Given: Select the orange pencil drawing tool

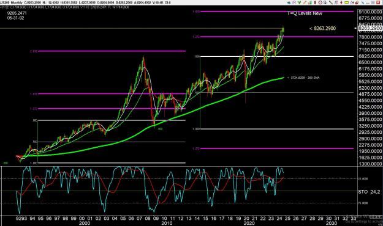Looking at the screenshot, I should coord(305,2).
